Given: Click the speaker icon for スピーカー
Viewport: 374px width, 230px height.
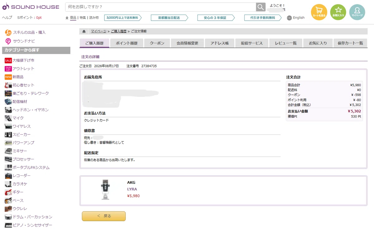Looking at the screenshot, I should 8,135.
